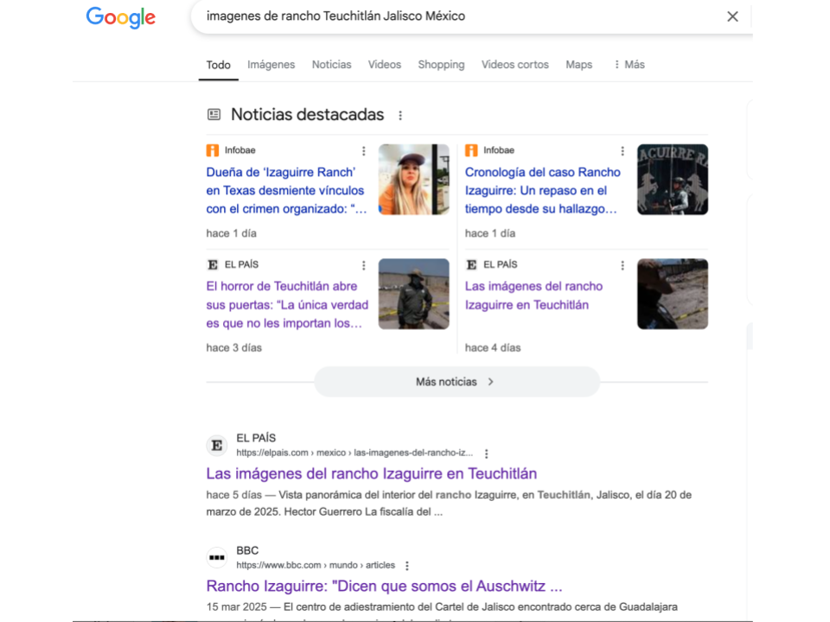Open three-dot menu next to bbc.com URL

[x=406, y=566]
